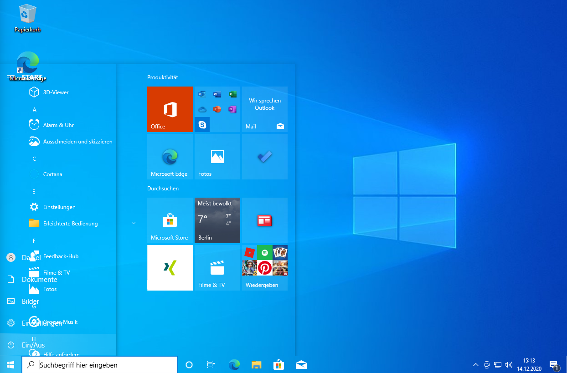Open the Microsoft Edge tile

(x=170, y=157)
